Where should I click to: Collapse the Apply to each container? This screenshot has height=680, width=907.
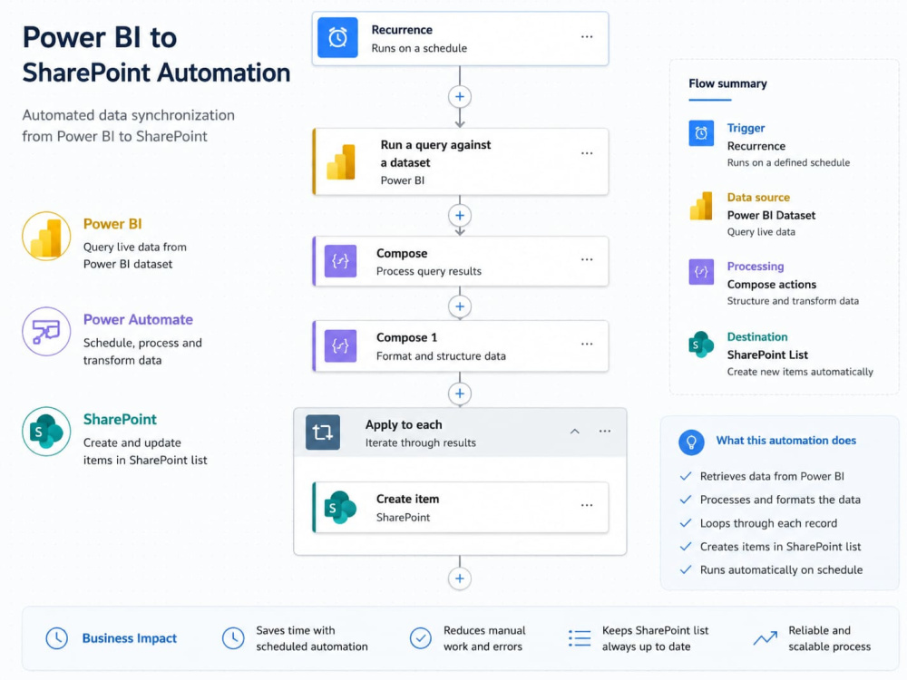pos(574,432)
